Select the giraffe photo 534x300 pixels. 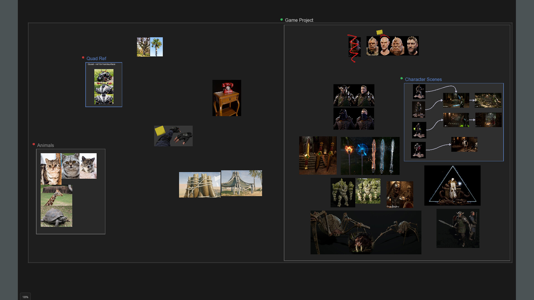tap(56, 196)
